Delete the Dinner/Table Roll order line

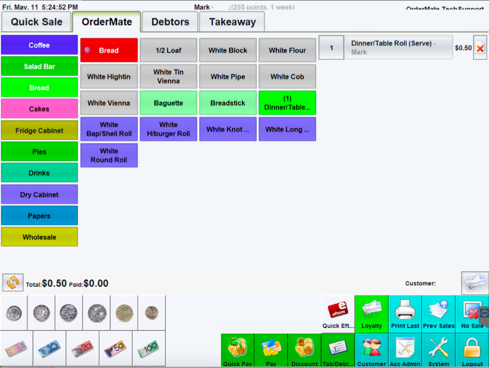480,48
